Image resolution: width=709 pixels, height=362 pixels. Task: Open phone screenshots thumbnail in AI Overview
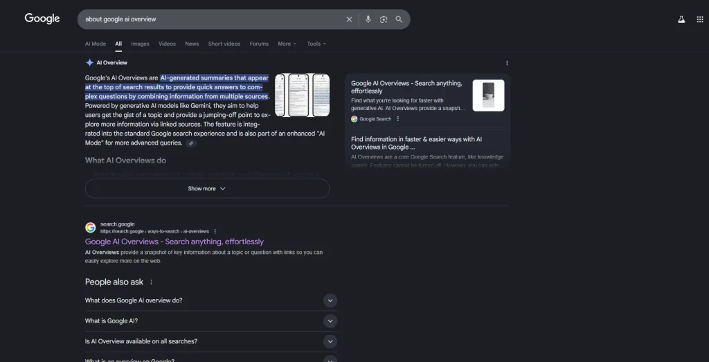coord(302,96)
